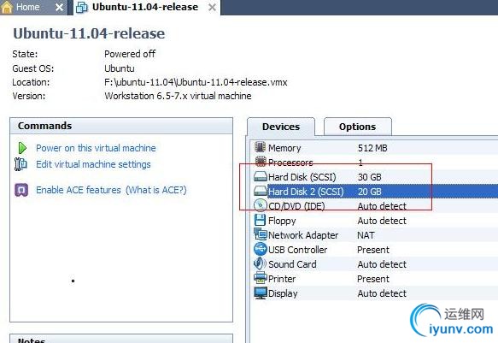Click the Hard Disk (SCSI) drive icon
498x343 pixels.
(261, 176)
